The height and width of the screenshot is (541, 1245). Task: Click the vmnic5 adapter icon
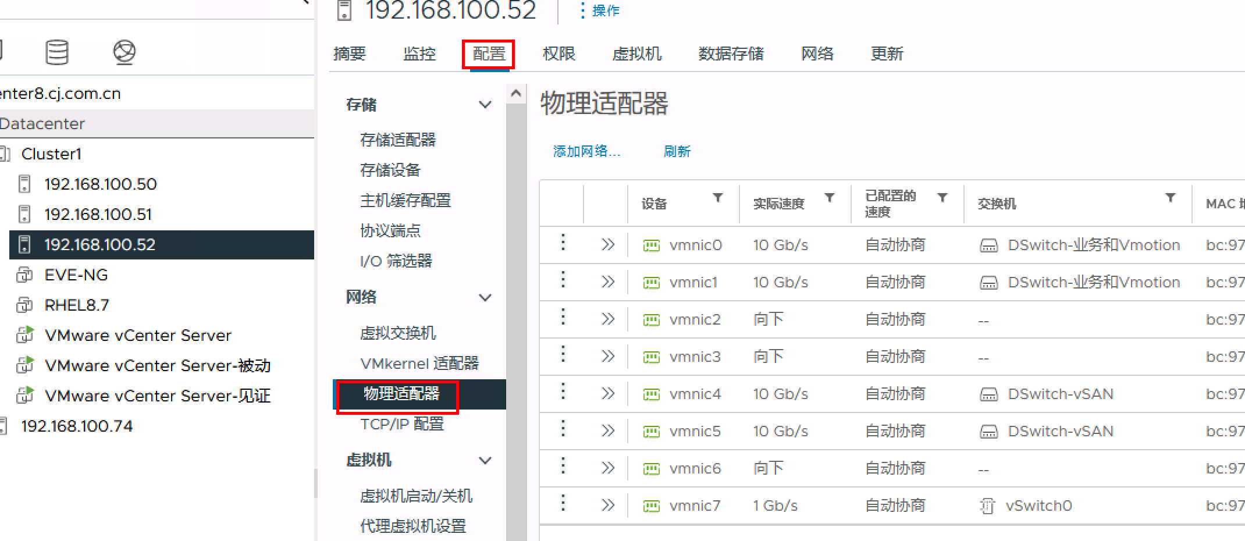651,432
